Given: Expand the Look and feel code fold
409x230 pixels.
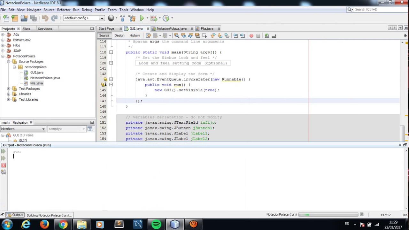Looking at the screenshot, I should (111, 63).
